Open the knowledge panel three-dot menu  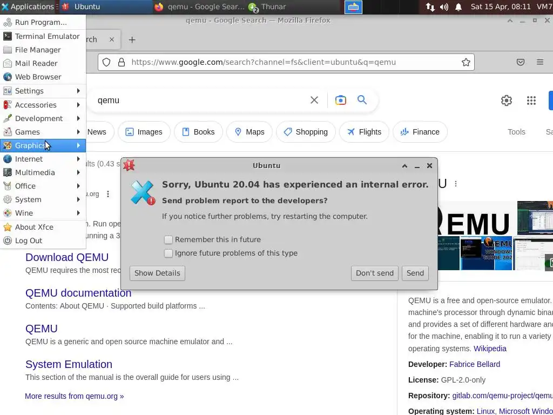456,184
